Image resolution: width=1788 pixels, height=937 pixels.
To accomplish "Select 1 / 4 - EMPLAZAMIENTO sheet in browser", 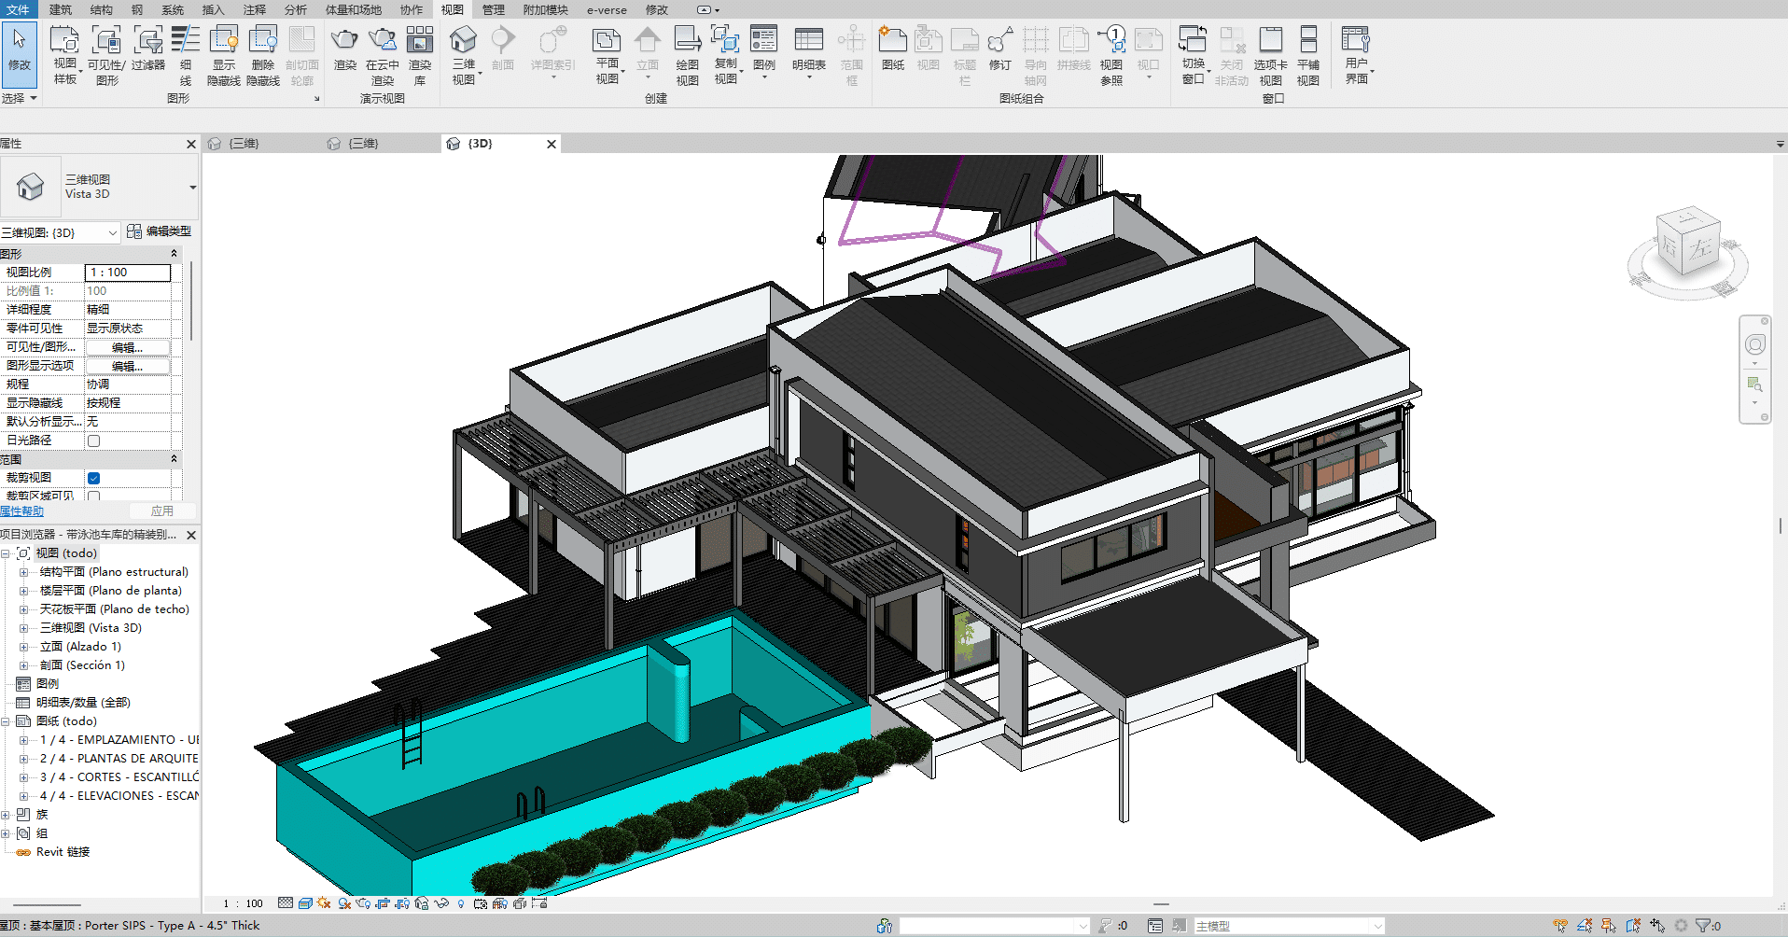I will pos(119,740).
